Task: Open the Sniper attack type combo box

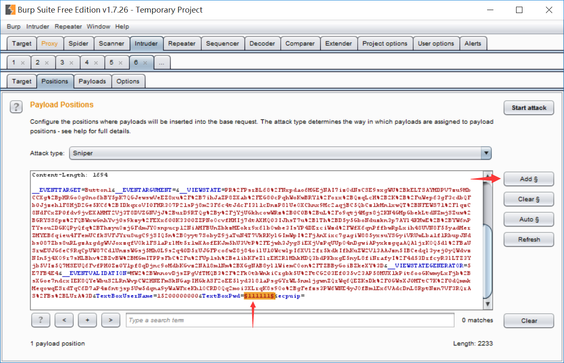Action: point(280,153)
